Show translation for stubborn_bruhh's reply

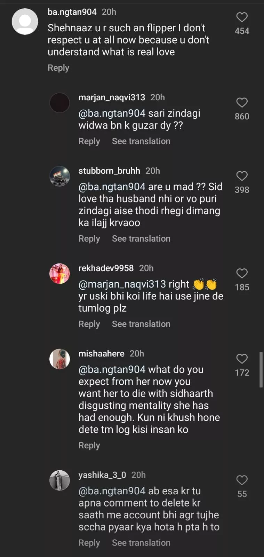pos(141,239)
